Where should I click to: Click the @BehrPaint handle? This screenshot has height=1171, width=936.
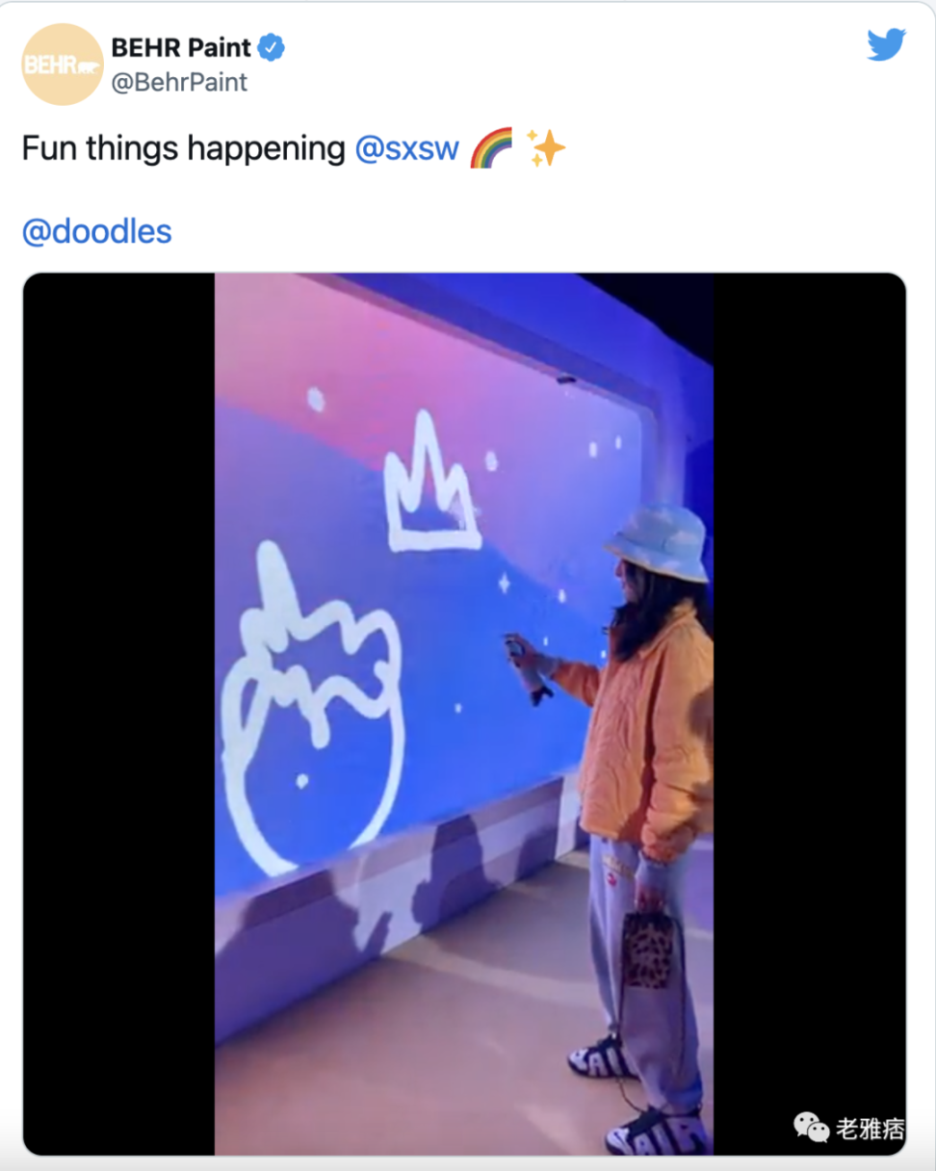coord(180,83)
